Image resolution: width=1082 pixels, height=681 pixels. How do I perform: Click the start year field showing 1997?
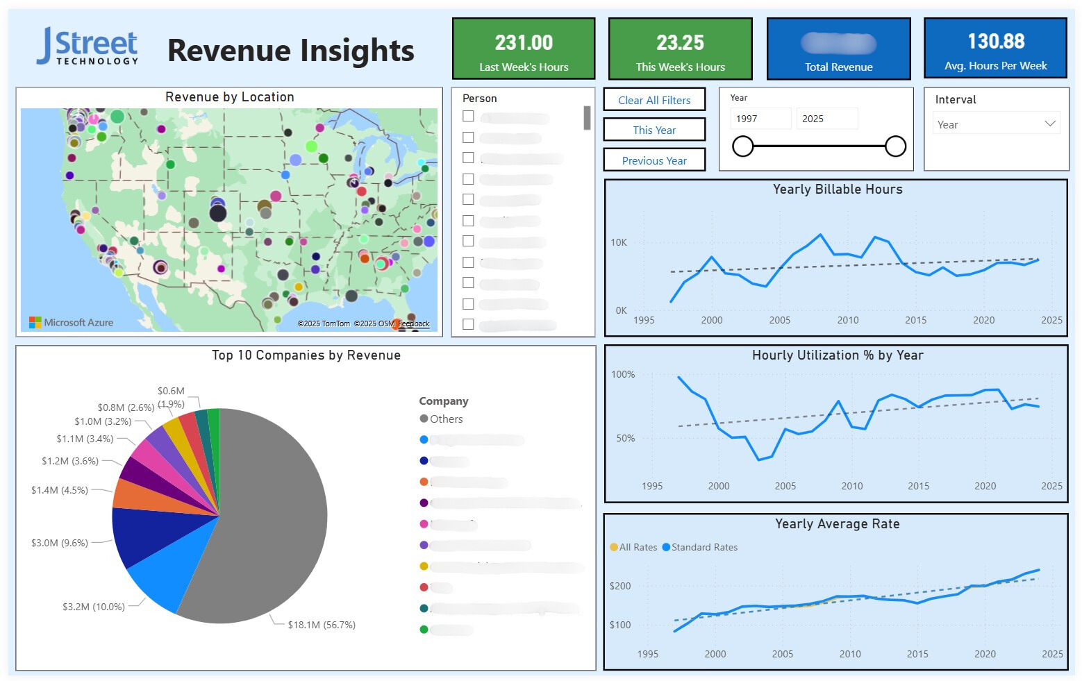coord(760,119)
